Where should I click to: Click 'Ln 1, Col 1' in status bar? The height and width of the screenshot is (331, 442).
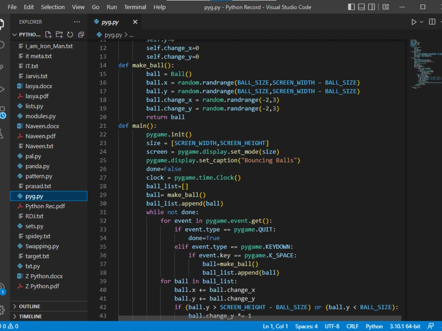click(275, 326)
